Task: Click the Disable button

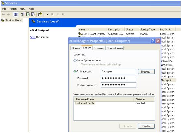Action: coord(146,126)
